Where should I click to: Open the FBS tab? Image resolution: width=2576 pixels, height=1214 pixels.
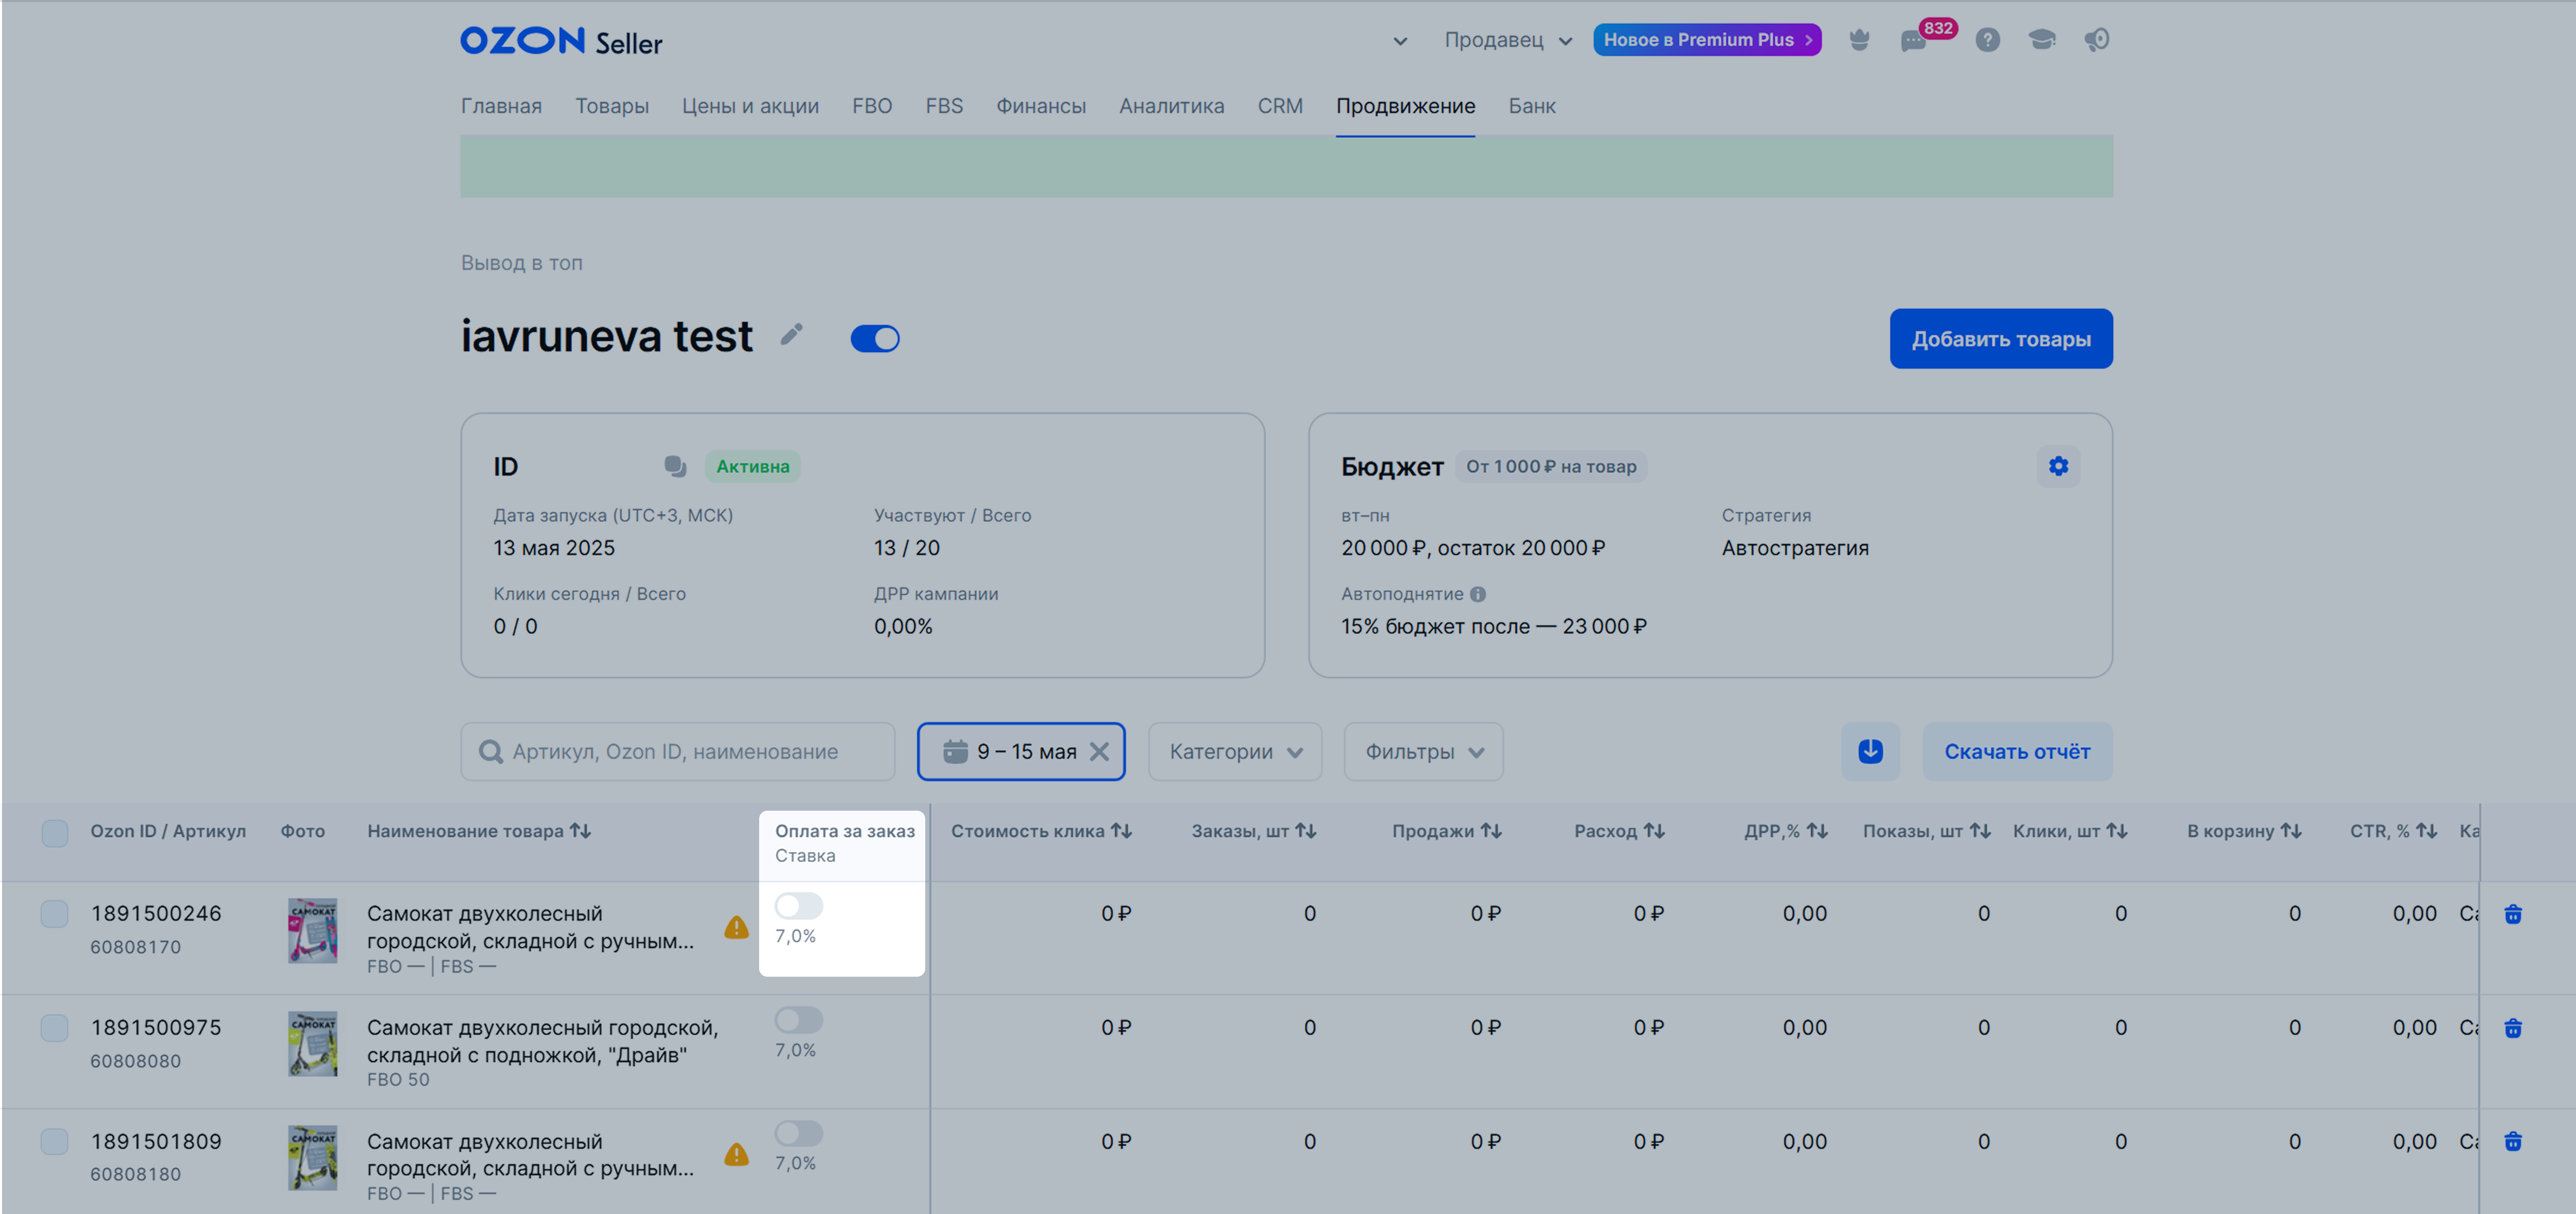[x=944, y=106]
